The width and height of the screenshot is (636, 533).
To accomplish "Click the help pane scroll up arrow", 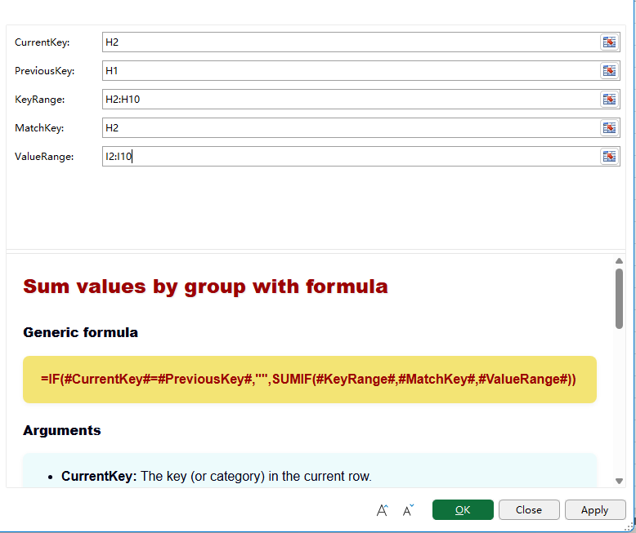I will point(619,261).
